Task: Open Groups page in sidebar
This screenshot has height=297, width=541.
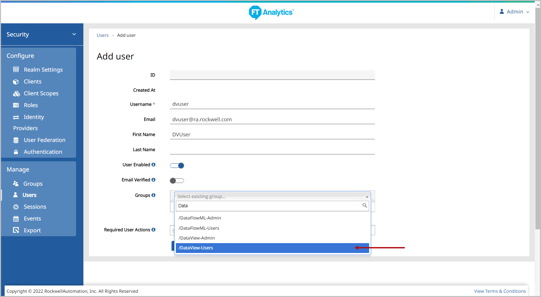Action: point(33,184)
